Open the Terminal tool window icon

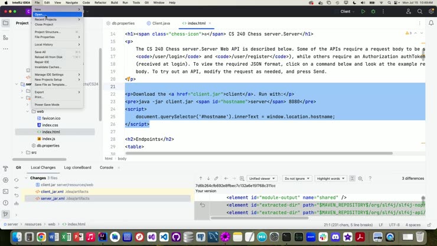5,192
